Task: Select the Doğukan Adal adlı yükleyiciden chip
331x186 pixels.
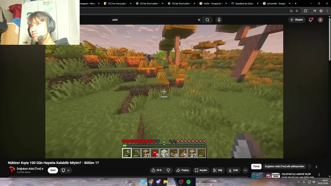Action: [x=284, y=167]
